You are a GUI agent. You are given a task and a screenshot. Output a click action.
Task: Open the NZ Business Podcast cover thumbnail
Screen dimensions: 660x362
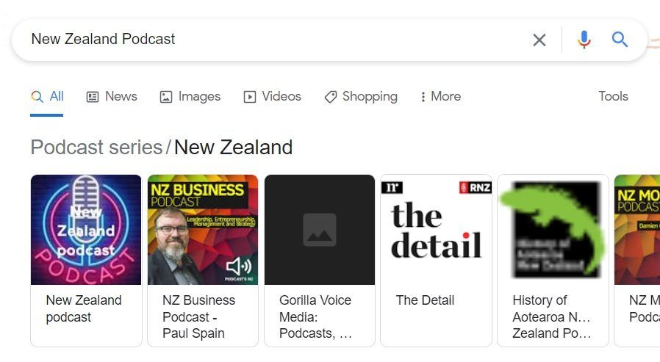(x=203, y=230)
